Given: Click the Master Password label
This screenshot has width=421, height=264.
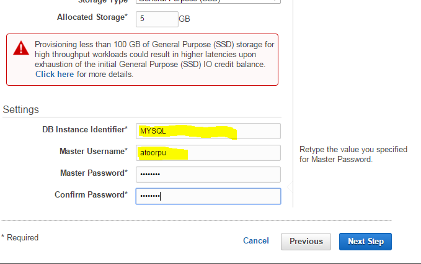Looking at the screenshot, I should click(94, 173).
